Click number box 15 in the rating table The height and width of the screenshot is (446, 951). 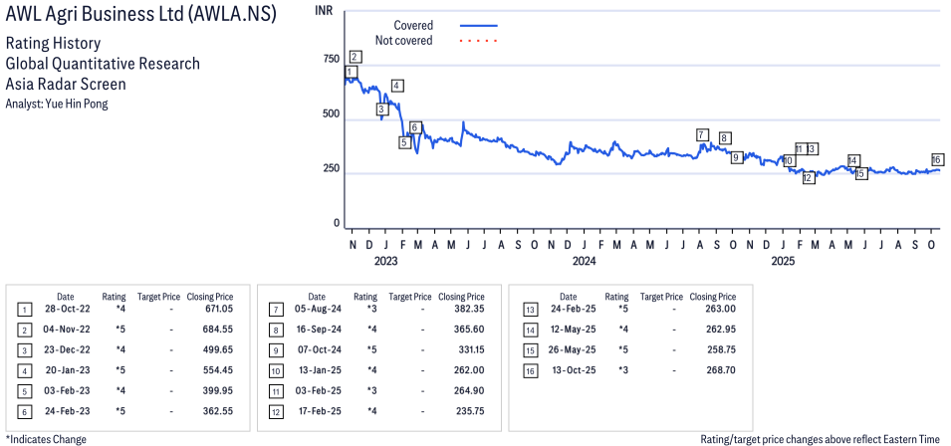click(x=527, y=352)
